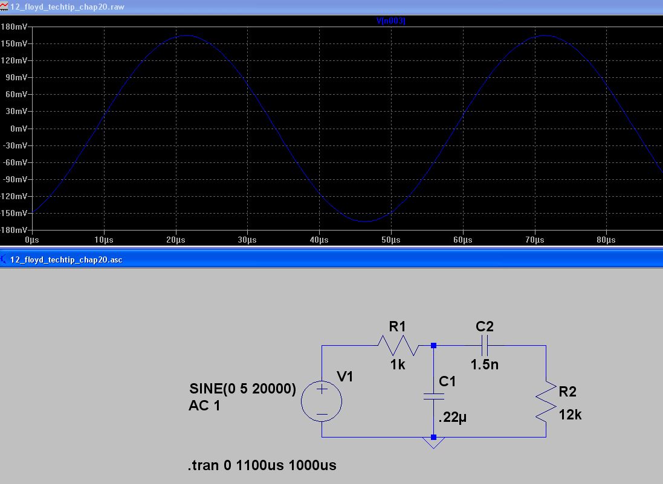Click the 90mV vertical axis label
Screen dimensions: 663x484
tap(16, 77)
